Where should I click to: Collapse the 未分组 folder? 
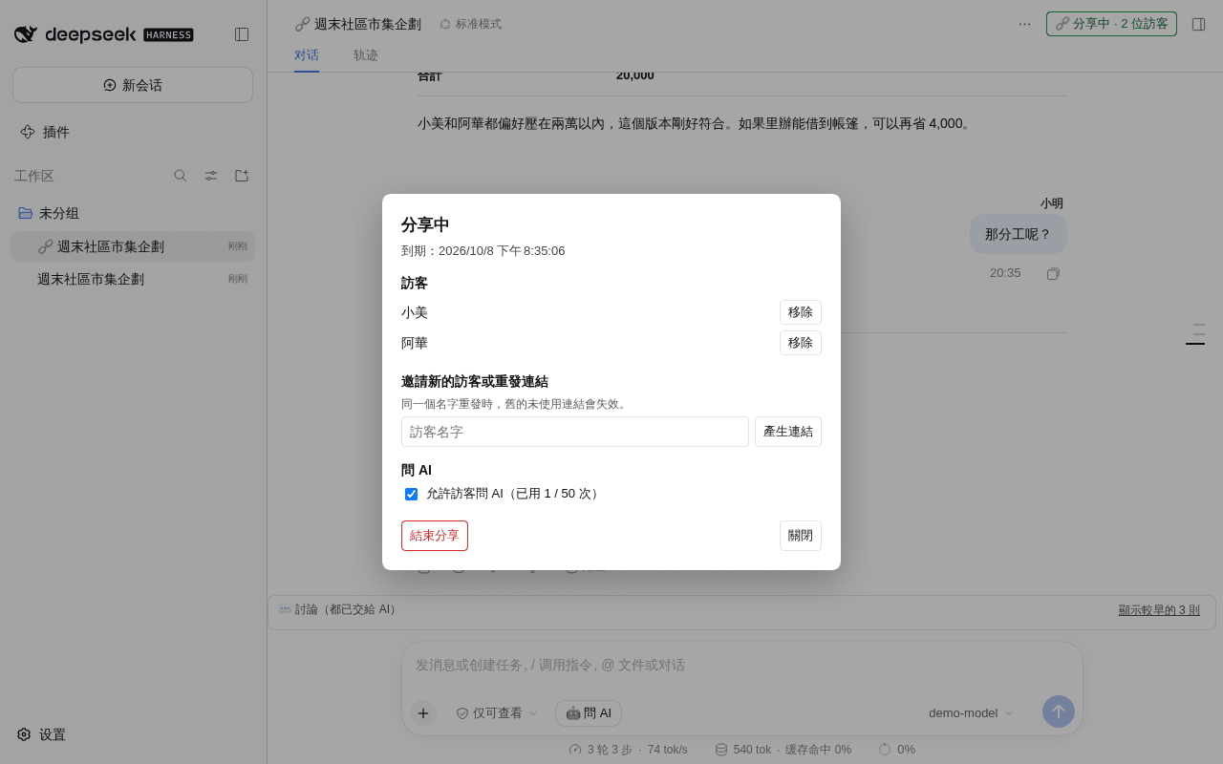click(x=133, y=213)
